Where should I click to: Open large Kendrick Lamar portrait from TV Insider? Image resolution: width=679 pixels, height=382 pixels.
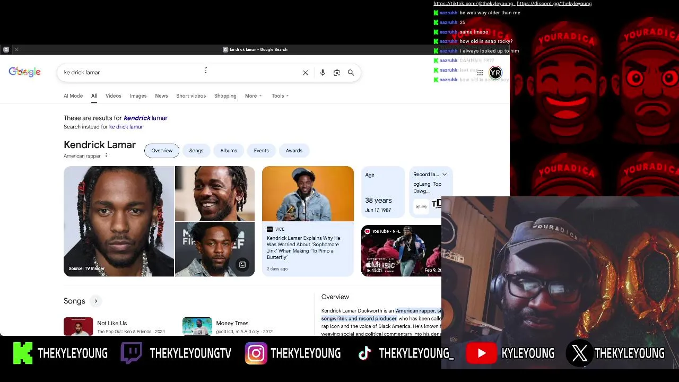click(119, 221)
